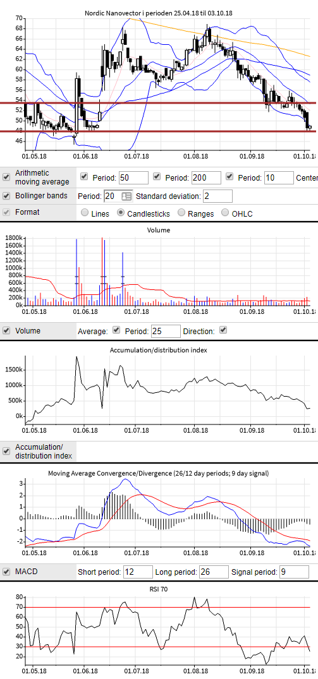Image resolution: width=318 pixels, height=679 pixels.
Task: Focus the Bollinger bands Period field
Action: pyautogui.click(x=118, y=196)
